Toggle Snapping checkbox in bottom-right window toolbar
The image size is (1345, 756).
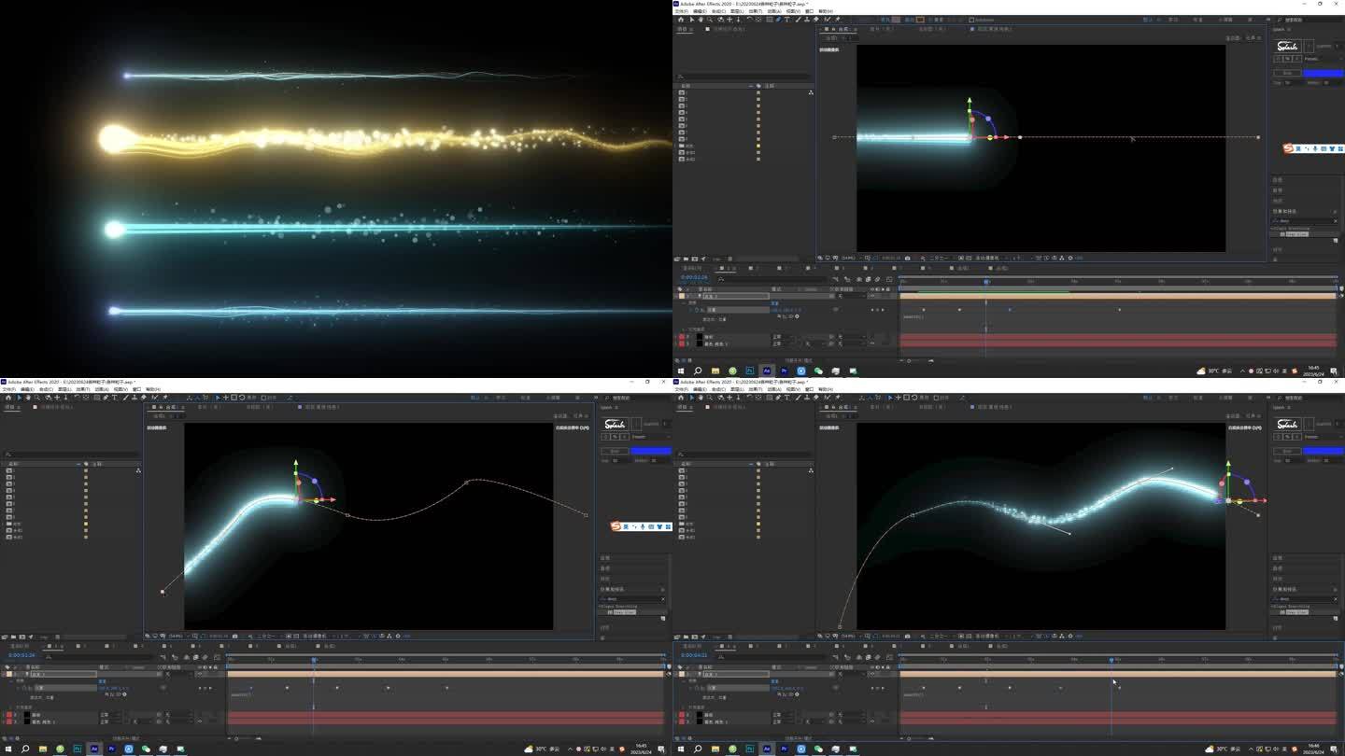(936, 398)
